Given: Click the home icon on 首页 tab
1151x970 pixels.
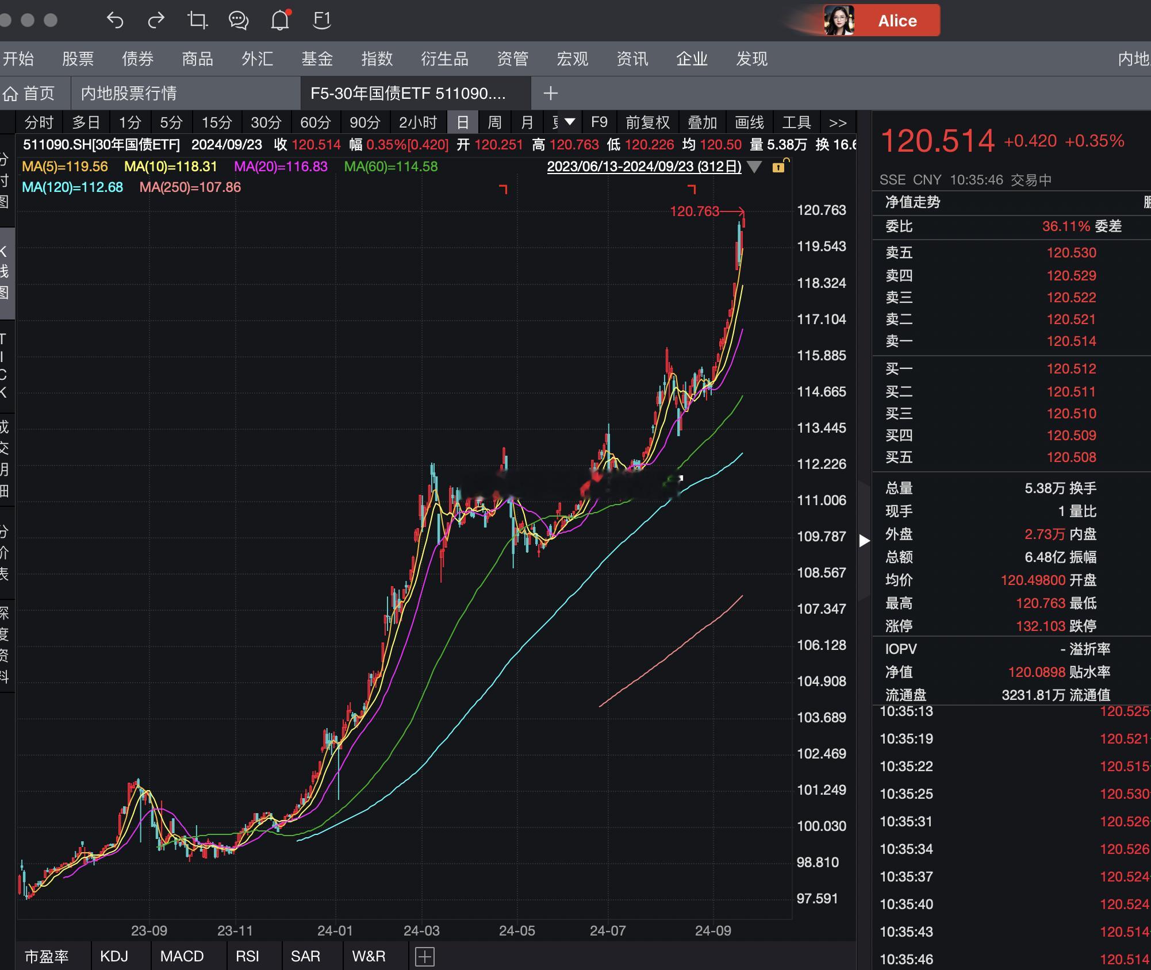Looking at the screenshot, I should 10,94.
